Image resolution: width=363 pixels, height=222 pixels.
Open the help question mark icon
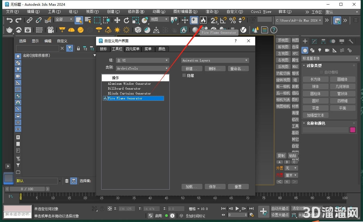tap(274, 30)
